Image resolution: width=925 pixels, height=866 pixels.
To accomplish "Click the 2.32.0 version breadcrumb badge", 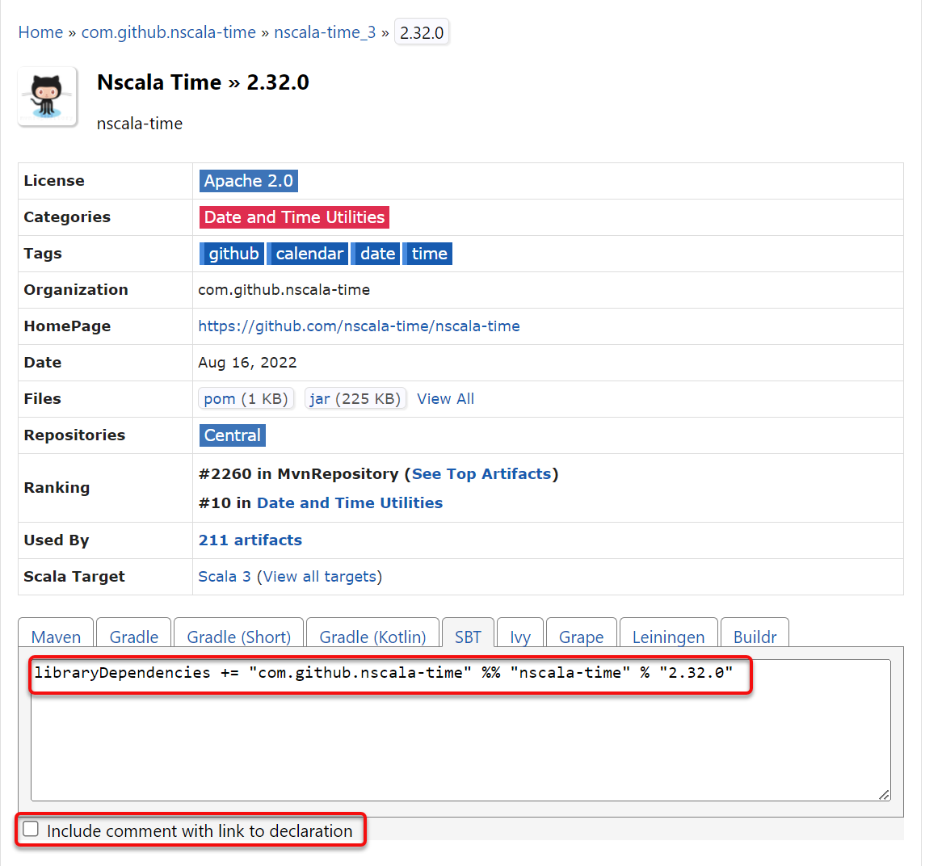I will [422, 32].
